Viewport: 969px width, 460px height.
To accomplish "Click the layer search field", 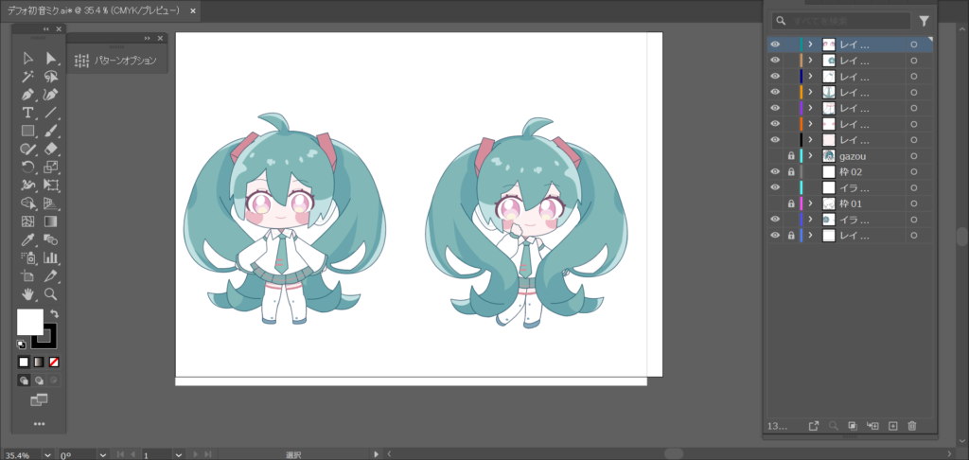I will click(x=842, y=20).
